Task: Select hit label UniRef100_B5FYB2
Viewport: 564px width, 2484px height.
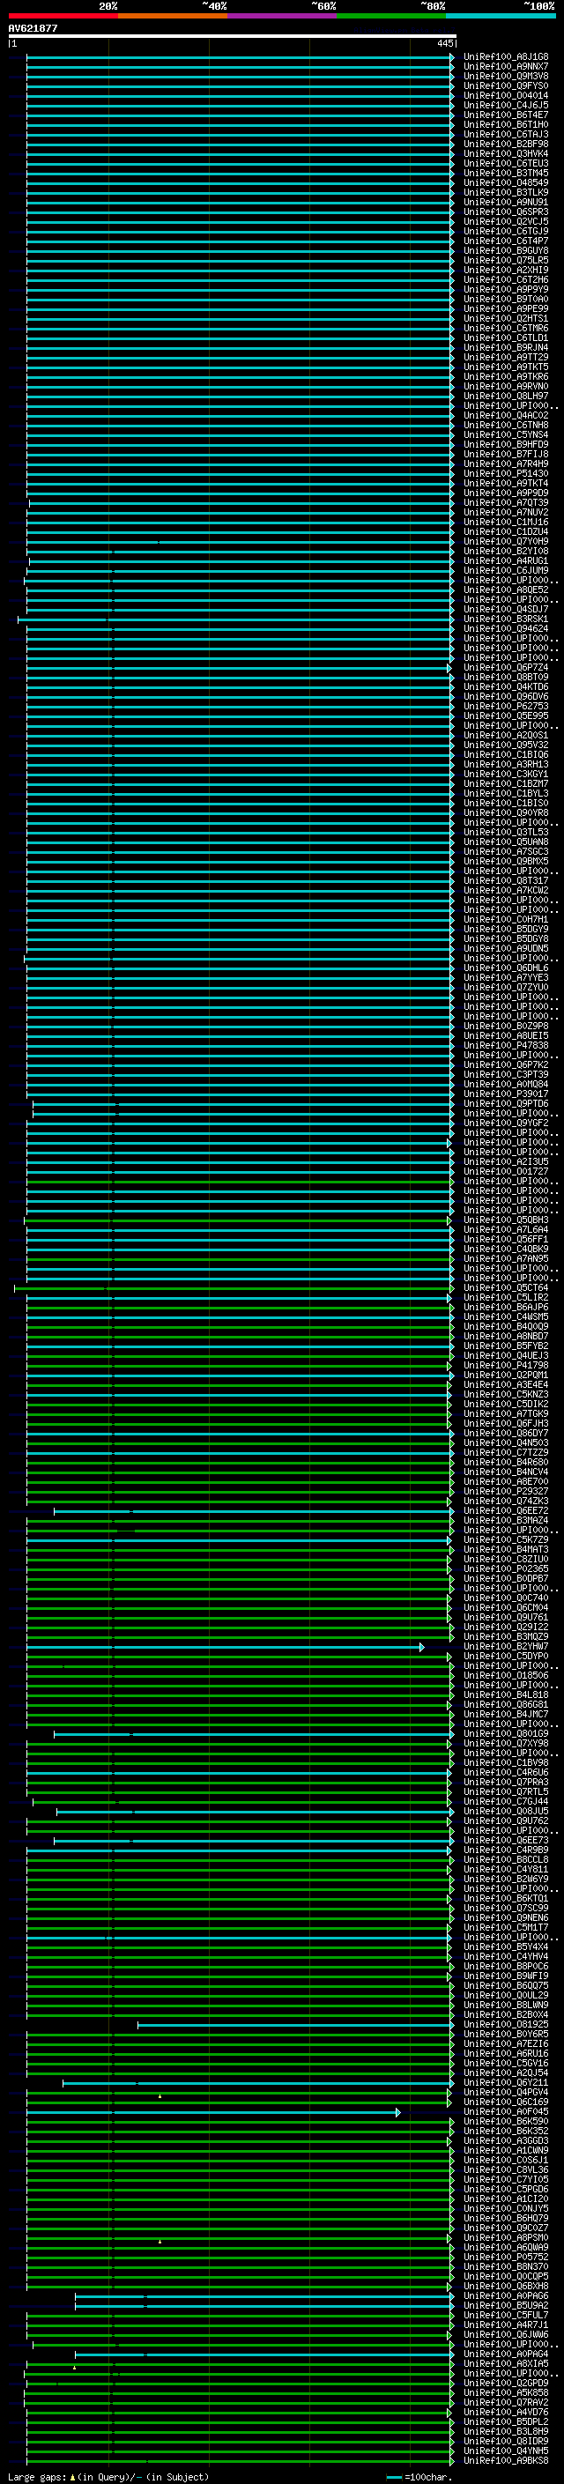Action: click(x=506, y=1346)
